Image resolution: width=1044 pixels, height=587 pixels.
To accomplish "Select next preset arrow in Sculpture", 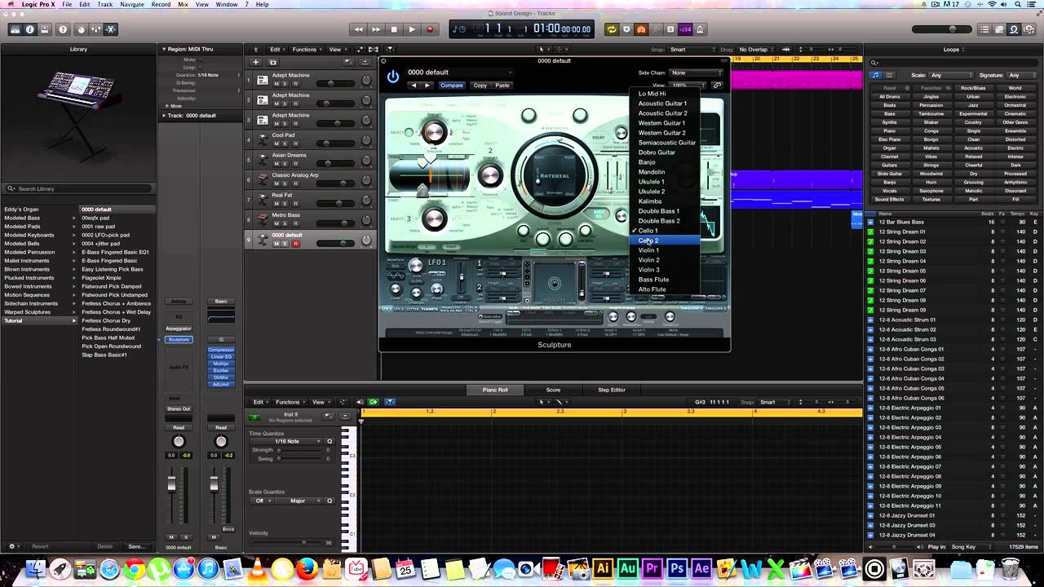I will tap(427, 85).
